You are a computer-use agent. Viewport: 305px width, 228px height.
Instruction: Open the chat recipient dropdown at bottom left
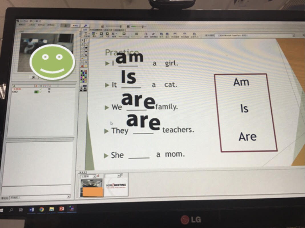(x=68, y=196)
